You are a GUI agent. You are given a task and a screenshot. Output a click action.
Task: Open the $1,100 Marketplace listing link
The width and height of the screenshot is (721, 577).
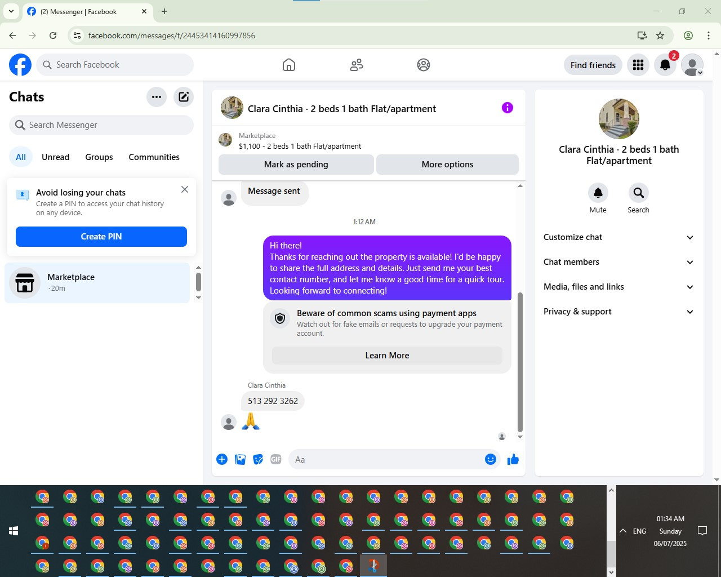300,146
